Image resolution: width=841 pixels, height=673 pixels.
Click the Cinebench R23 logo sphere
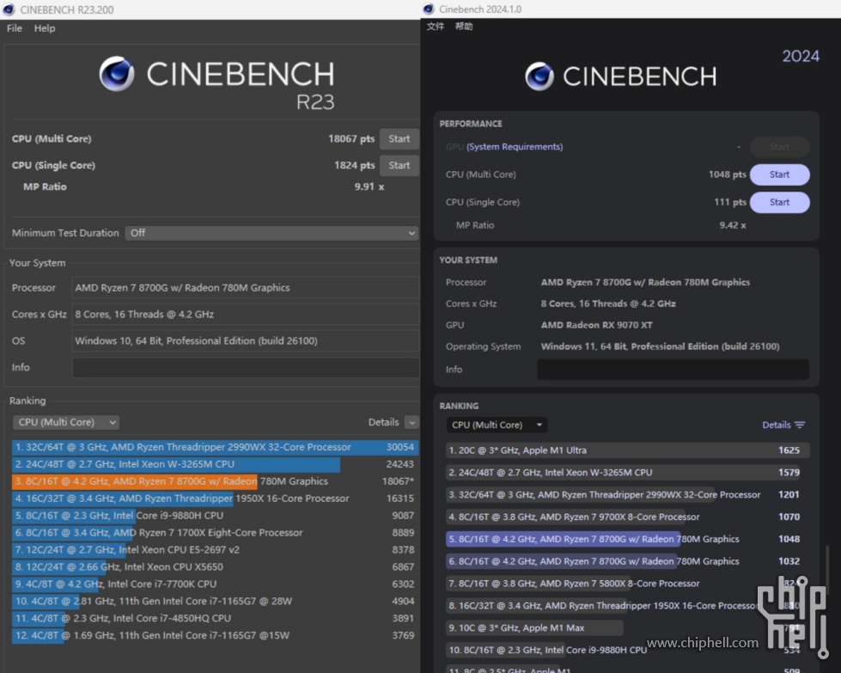tap(116, 74)
